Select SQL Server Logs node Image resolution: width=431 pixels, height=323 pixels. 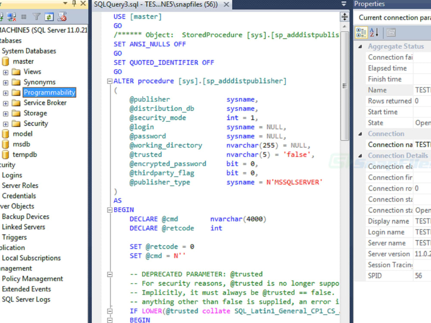click(26, 300)
